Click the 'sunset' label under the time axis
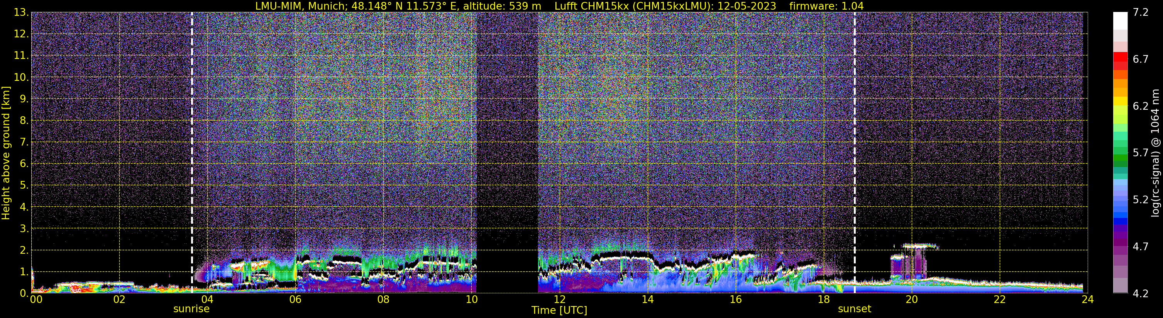Viewport: 1163px width, 318px height. tap(854, 309)
